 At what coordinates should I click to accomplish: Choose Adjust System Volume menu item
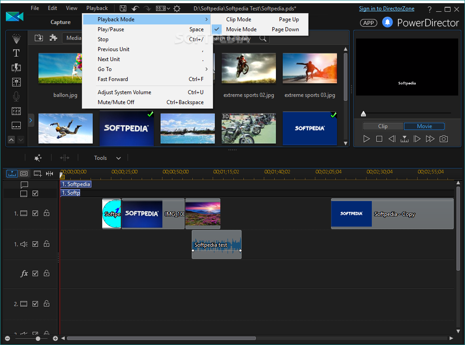(x=147, y=92)
